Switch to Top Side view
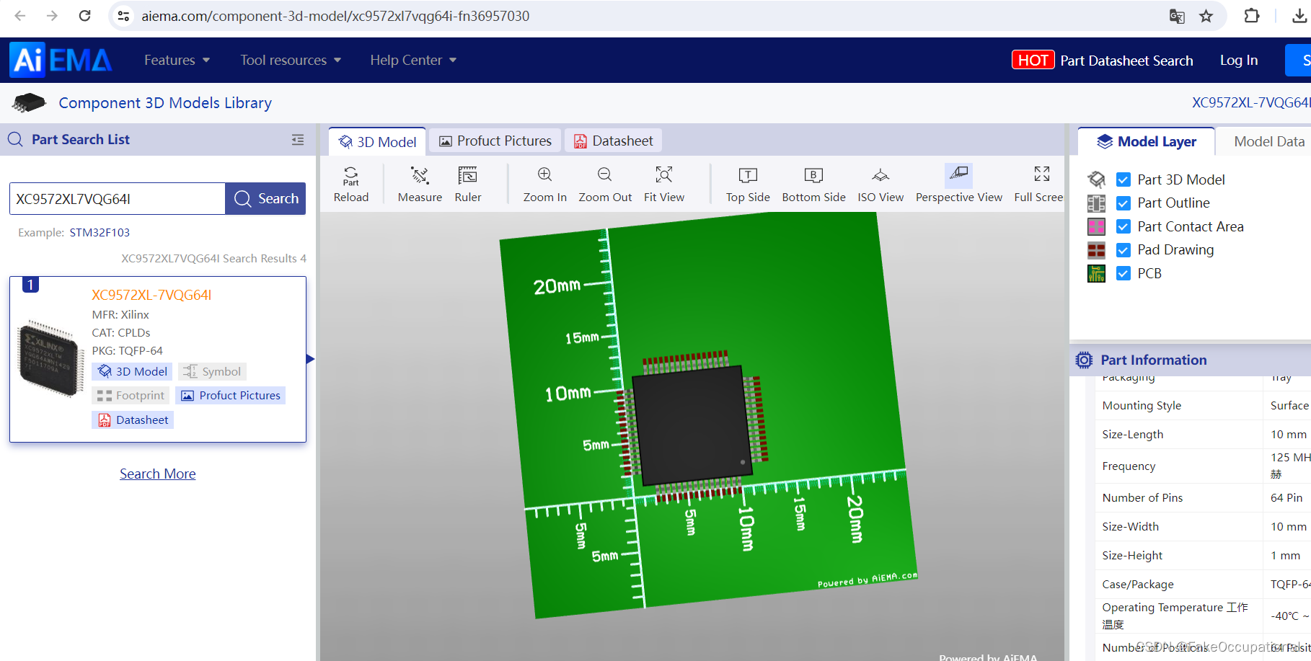Viewport: 1311px width, 661px height. [748, 184]
